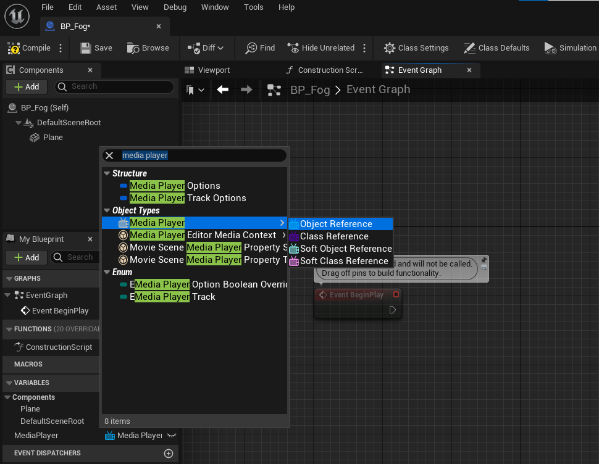Image resolution: width=599 pixels, height=464 pixels.
Task: Open the Diff dropdown
Action: [206, 48]
